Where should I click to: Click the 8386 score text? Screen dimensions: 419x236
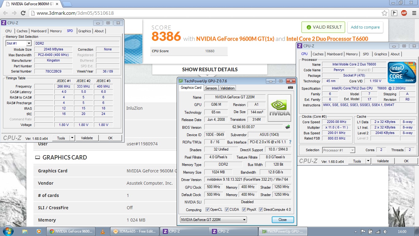(166, 37)
